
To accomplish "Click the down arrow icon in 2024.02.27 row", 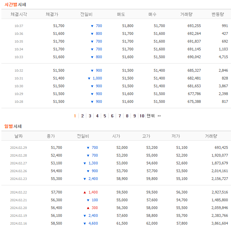I will 85,163.
